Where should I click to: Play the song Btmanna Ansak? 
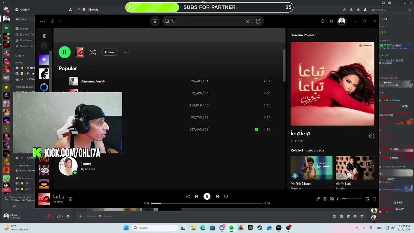(93, 81)
